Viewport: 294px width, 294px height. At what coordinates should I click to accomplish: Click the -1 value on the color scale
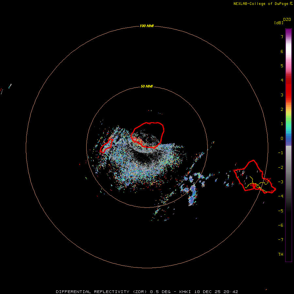(x=281, y=153)
